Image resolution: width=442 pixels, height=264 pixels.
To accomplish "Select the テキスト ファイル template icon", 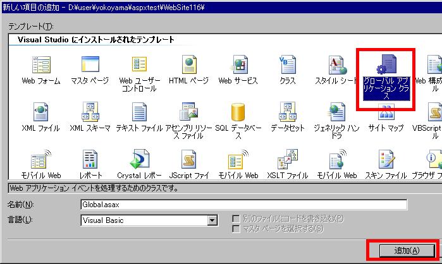I will (139, 112).
